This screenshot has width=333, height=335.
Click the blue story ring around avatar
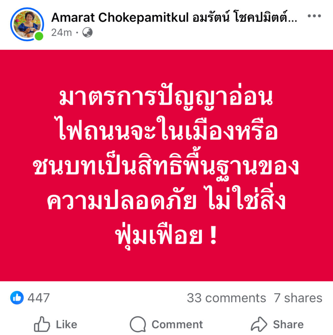click(x=27, y=24)
